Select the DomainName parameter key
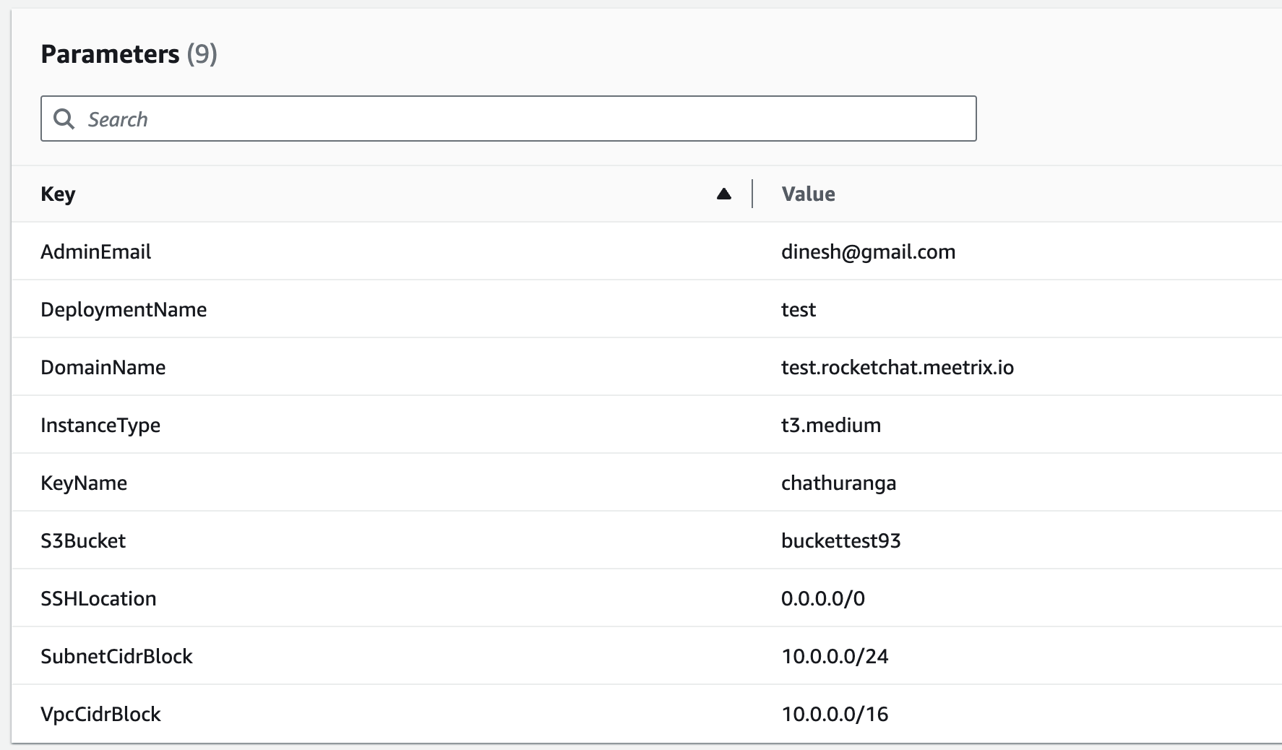The image size is (1282, 750). [x=103, y=367]
